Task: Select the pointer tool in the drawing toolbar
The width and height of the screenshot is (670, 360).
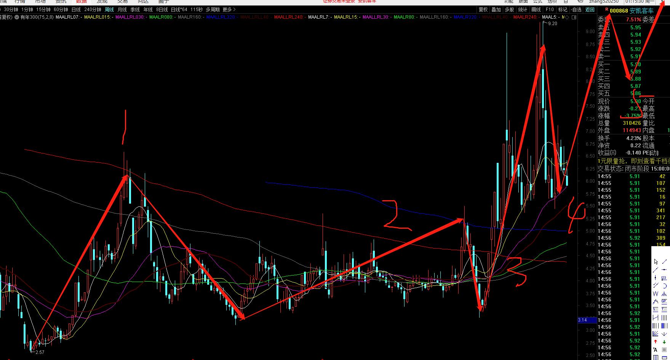Action: click(655, 262)
